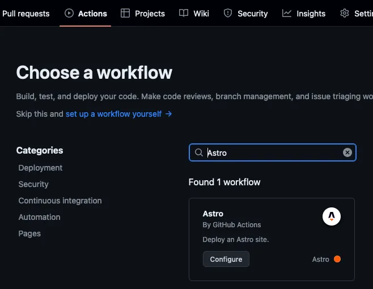The width and height of the screenshot is (373, 289).
Task: Click the Astro logo in workflow card
Action: tap(332, 216)
